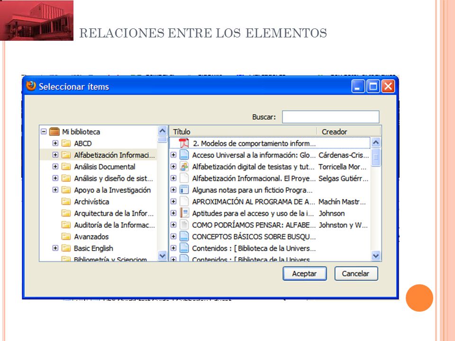Collapse the Mi biblioteca tree
The image size is (455, 341).
(x=44, y=132)
